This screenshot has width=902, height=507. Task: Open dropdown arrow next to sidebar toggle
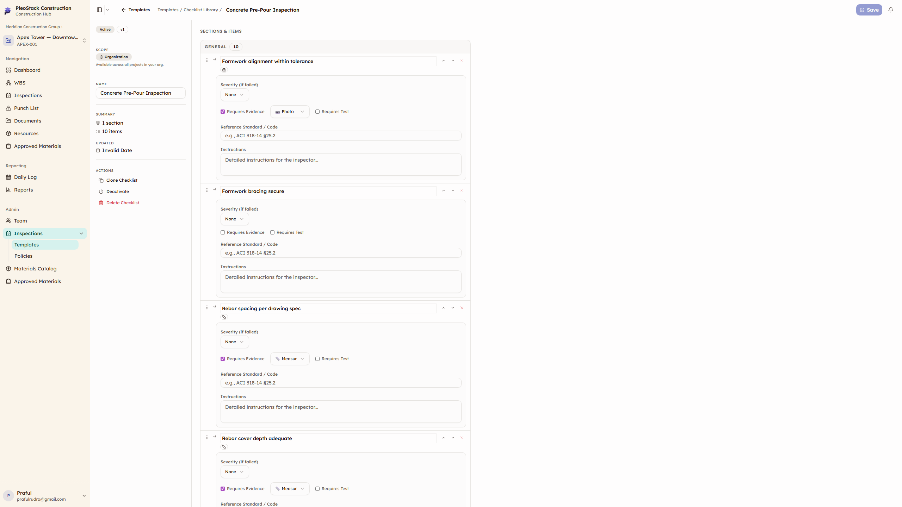(x=107, y=10)
